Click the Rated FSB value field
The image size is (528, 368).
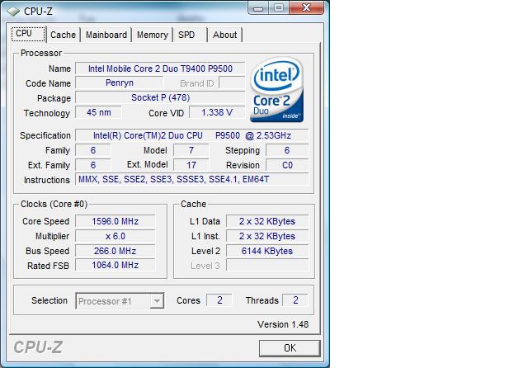click(x=115, y=265)
